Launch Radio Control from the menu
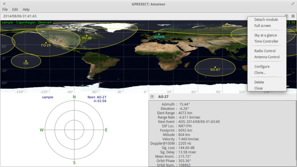 (x=265, y=51)
